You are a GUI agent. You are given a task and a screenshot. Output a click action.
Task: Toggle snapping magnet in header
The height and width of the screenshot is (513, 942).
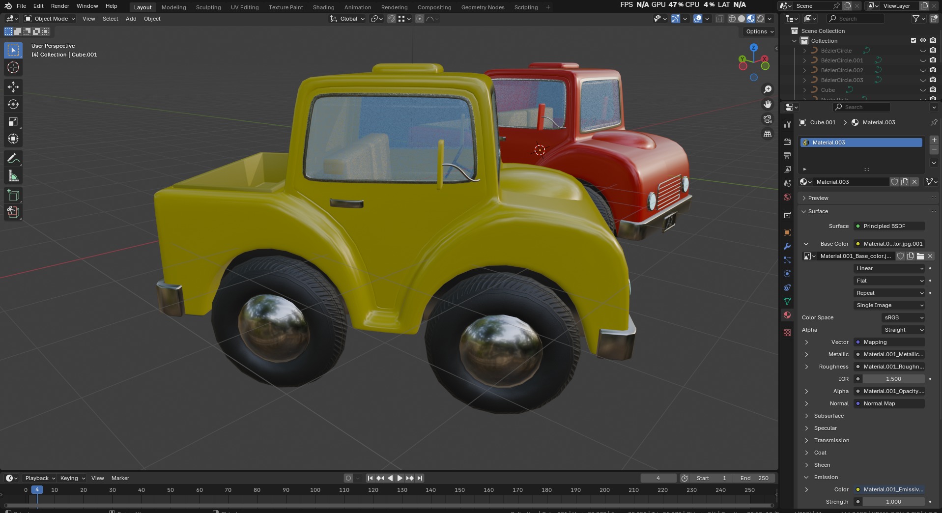[x=392, y=19]
